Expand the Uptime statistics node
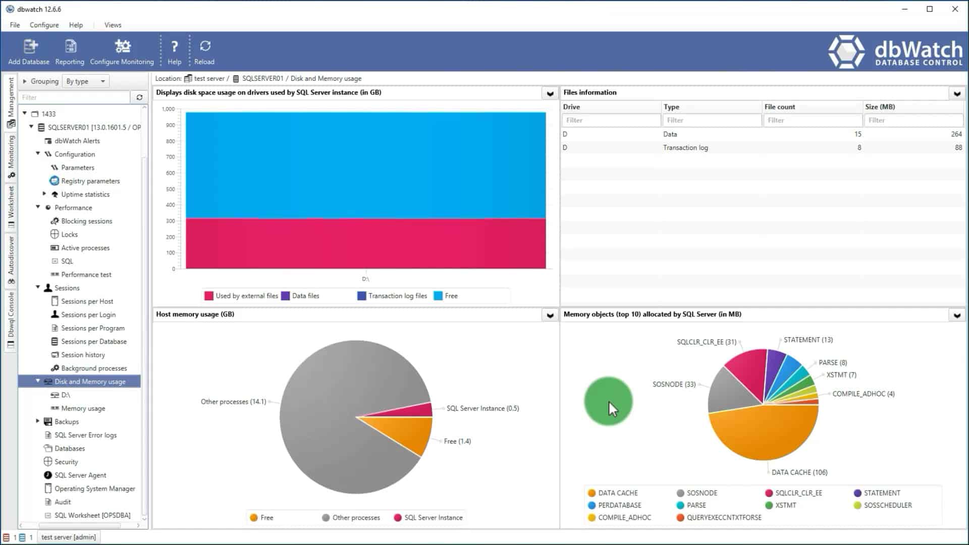This screenshot has height=545, width=969. [x=44, y=194]
